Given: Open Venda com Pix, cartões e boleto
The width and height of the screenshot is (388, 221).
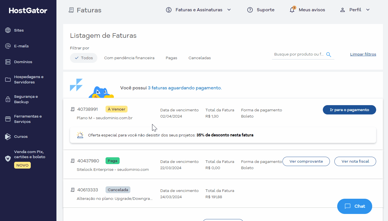Looking at the screenshot, I should pos(30,154).
